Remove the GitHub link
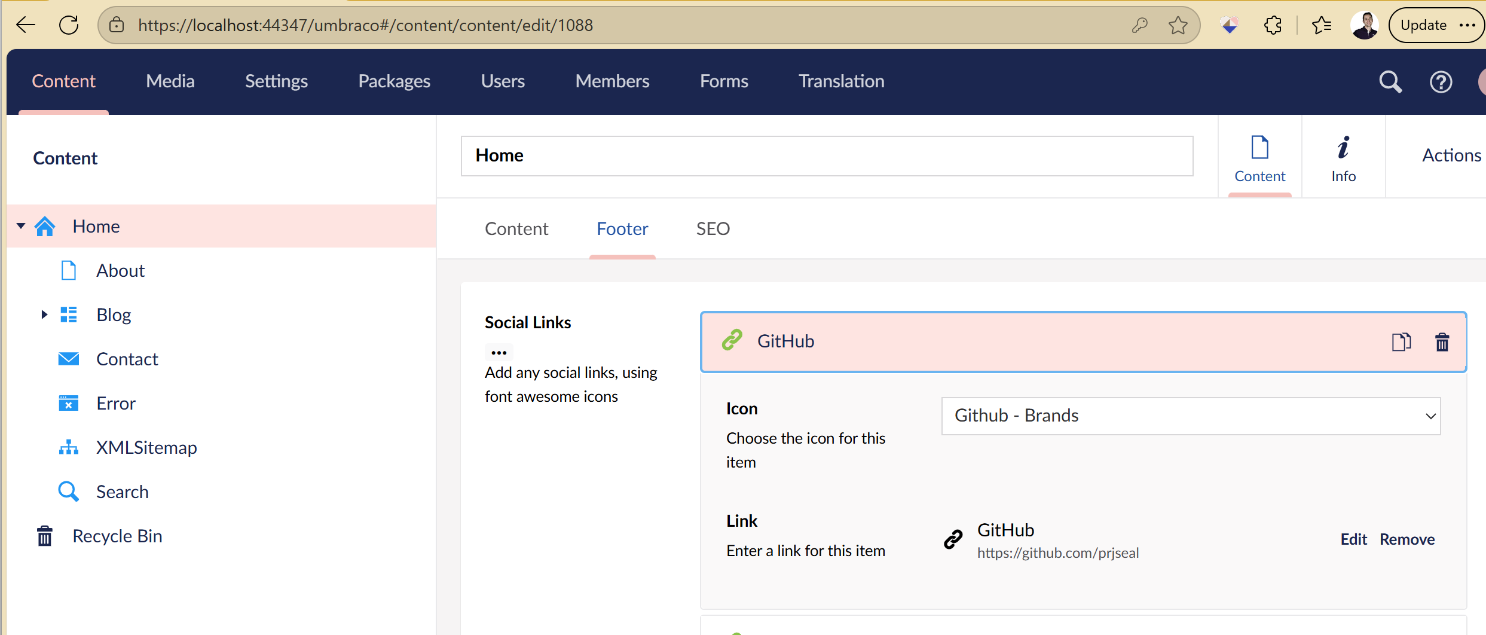Image resolution: width=1486 pixels, height=635 pixels. click(1406, 539)
